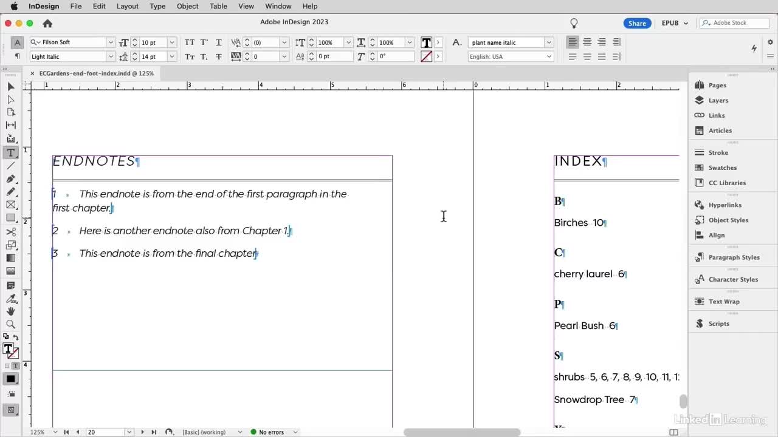Toggle All Caps formatting
Viewport: 778px width, 437px height.
pos(190,42)
